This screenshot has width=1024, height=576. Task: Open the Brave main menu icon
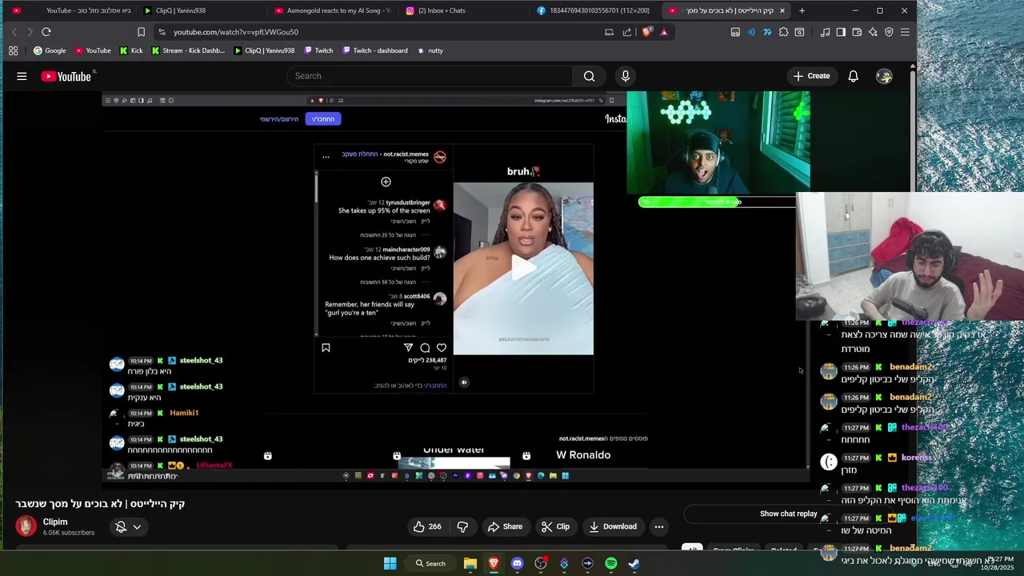pos(905,32)
